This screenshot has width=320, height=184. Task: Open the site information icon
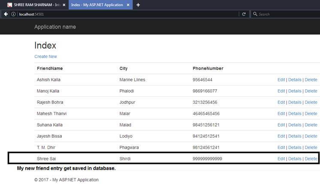(x=13, y=14)
